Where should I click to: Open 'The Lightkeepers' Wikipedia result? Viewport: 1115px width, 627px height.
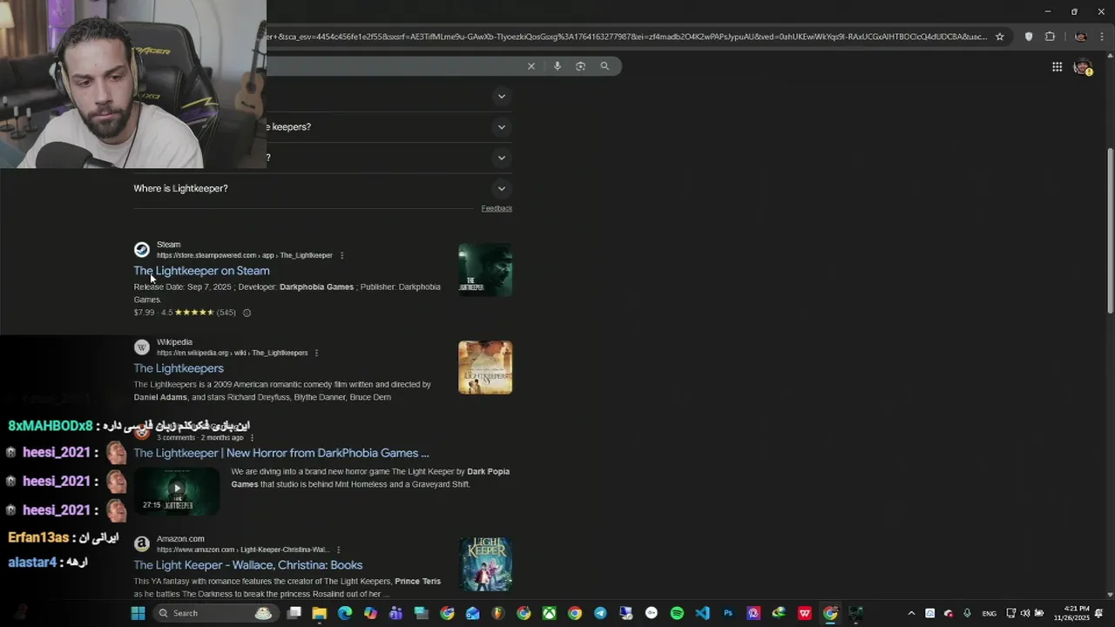tap(179, 368)
